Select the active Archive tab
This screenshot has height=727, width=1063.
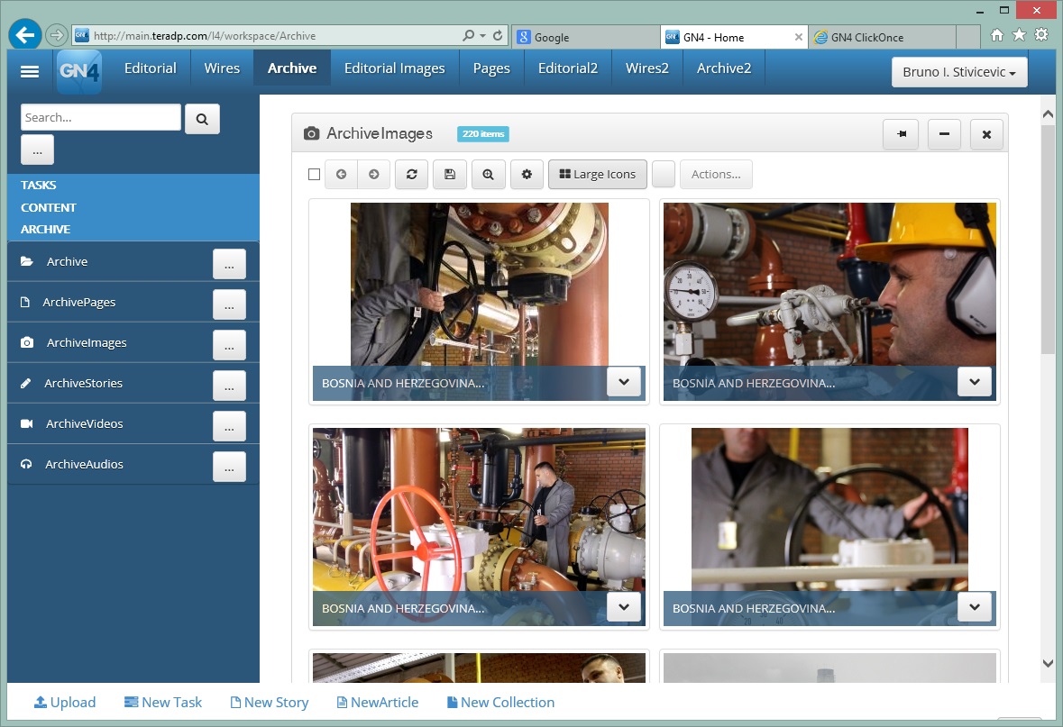coord(292,68)
